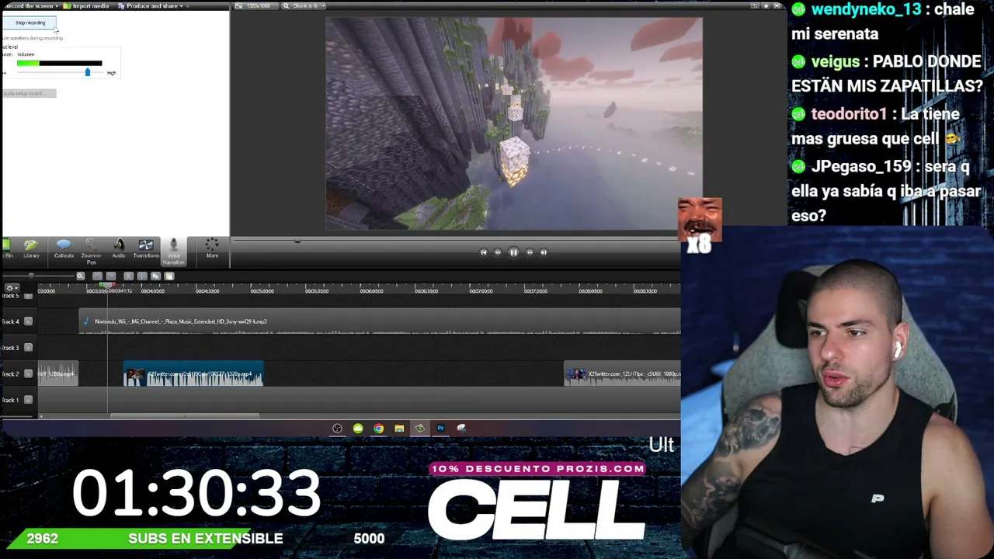This screenshot has height=559, width=994.
Task: Click username veigus in chat
Action: (836, 61)
